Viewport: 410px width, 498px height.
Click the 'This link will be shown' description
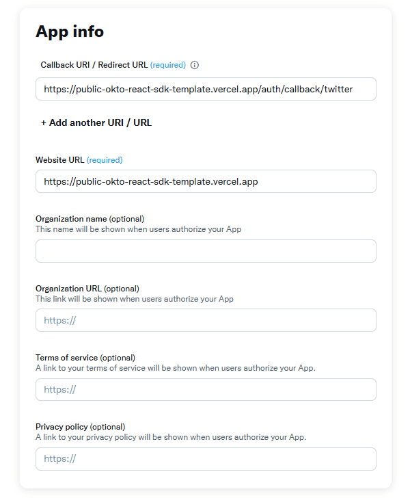[135, 299]
